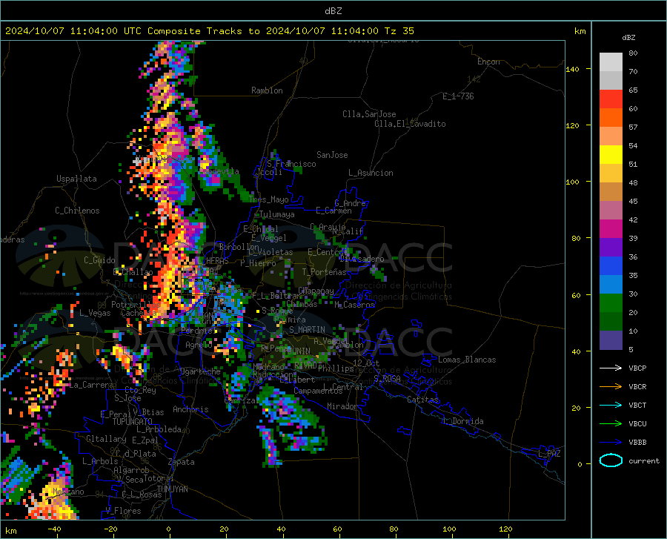Click the km unit label at top right
667x539 pixels.
point(580,31)
